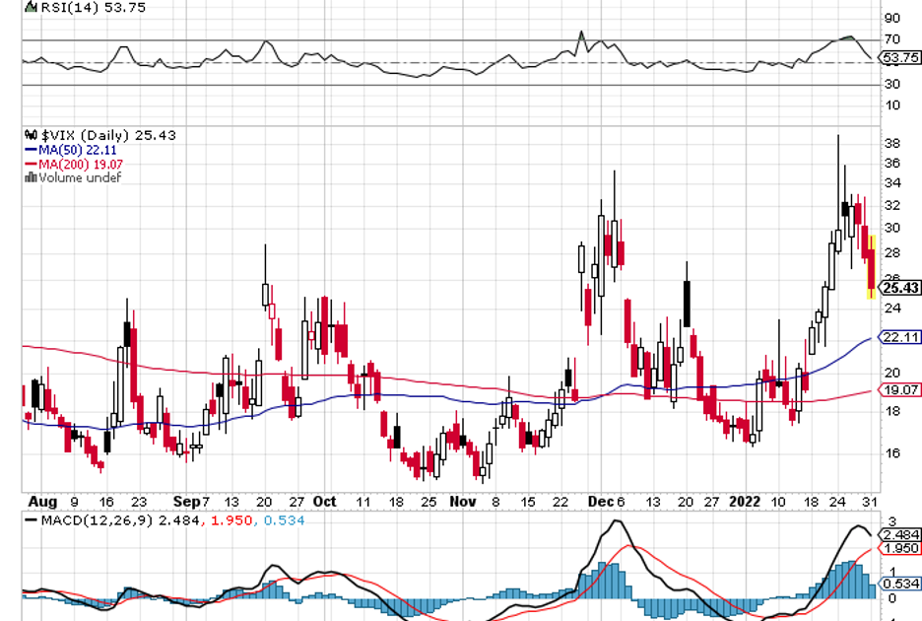
Task: Click the blue MA(50) line marker
Action: [29, 150]
